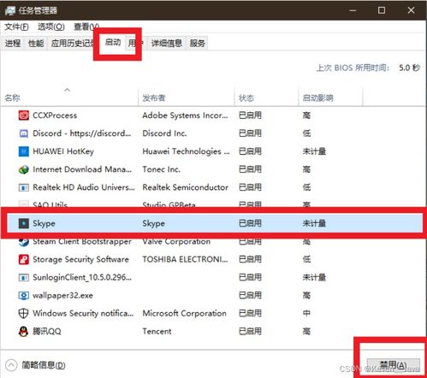Sort by the 名称 column header

pyautogui.click(x=12, y=97)
